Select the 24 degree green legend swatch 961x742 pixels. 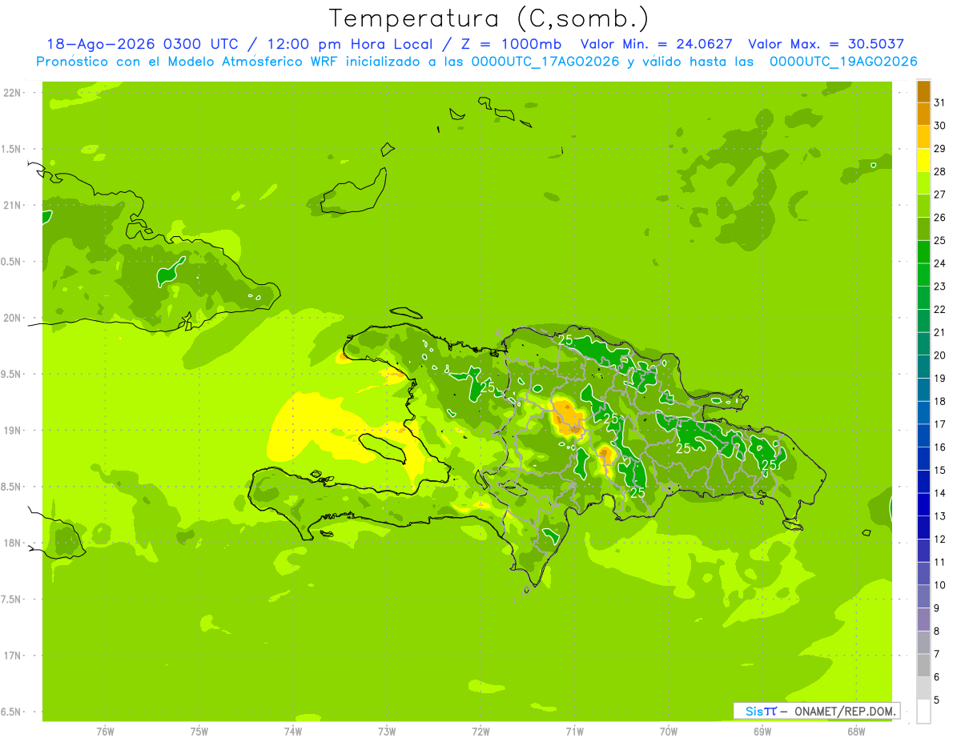923,253
